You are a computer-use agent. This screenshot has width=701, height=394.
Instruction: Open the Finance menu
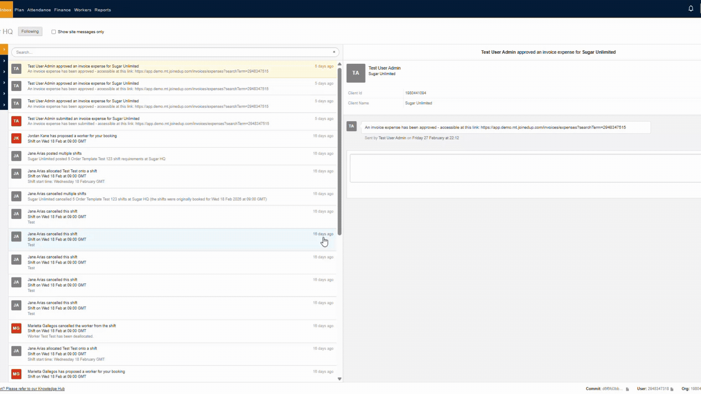point(62,10)
